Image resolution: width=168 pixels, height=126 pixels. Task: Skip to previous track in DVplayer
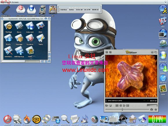(x=117, y=105)
